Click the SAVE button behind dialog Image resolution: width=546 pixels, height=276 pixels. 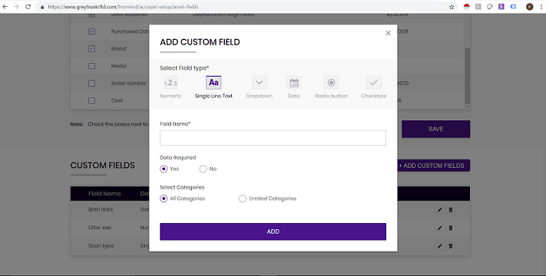point(435,129)
